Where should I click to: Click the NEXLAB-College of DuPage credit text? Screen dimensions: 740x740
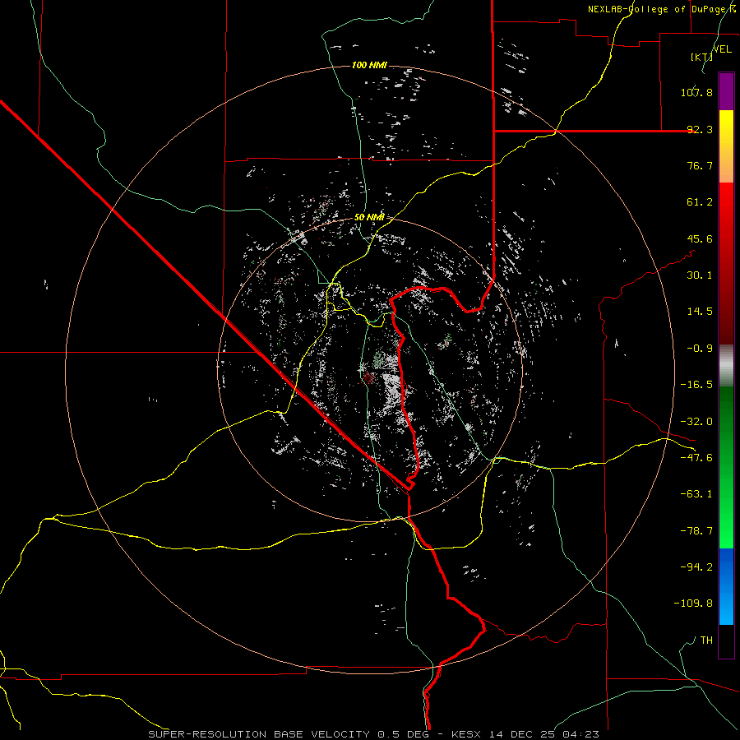point(661,9)
